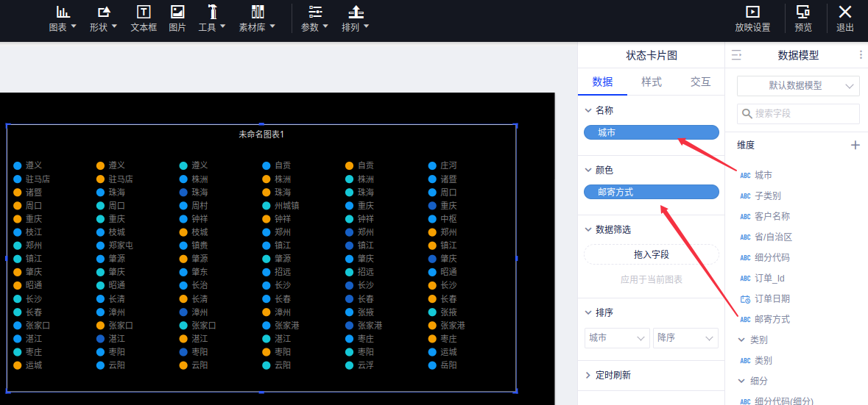This screenshot has height=405, width=868.
Task: Open the 素材库 material library
Action: point(257,12)
